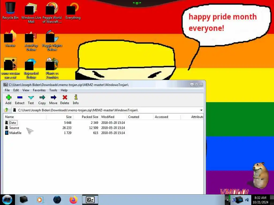Click the dark folder taskbar icon

coord(24,200)
